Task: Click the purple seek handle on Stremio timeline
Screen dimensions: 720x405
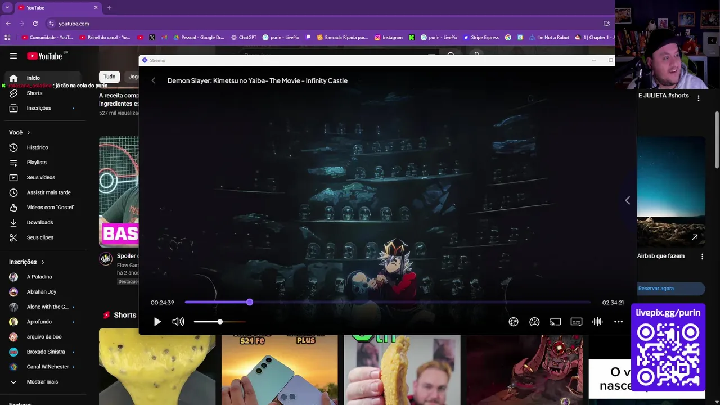Action: (x=250, y=302)
